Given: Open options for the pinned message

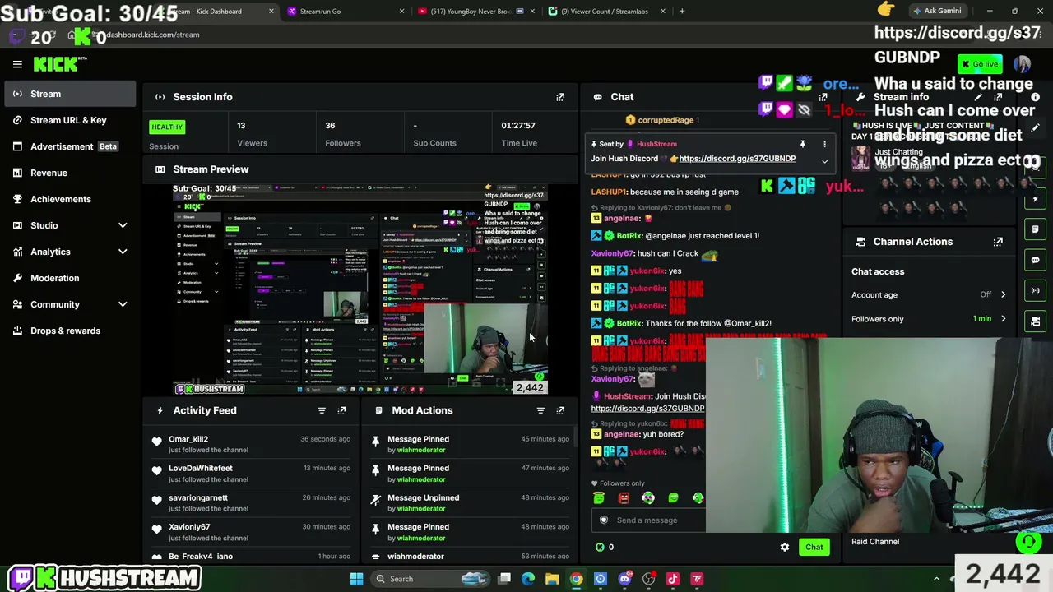Looking at the screenshot, I should [x=824, y=144].
